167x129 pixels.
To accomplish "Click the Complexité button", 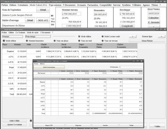I will point(127,26).
